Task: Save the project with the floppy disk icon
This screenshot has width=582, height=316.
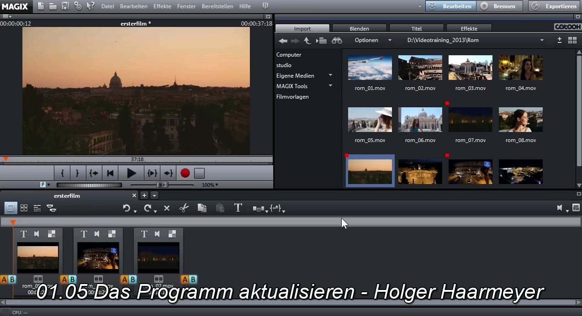Action: coord(65,6)
